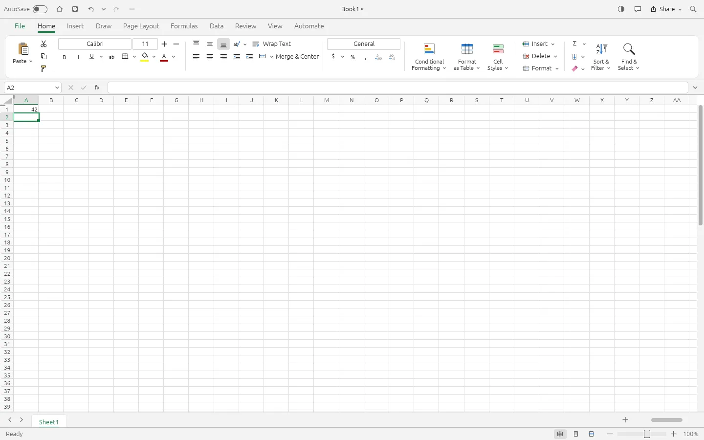The height and width of the screenshot is (440, 704).
Task: Expand the formula bar chevron
Action: coord(695,88)
